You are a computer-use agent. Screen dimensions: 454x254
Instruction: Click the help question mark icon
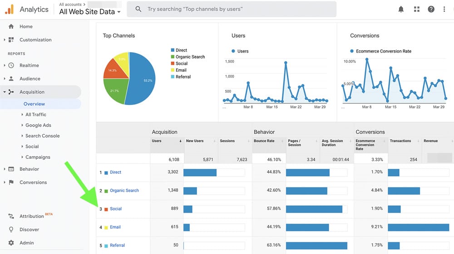click(x=431, y=9)
